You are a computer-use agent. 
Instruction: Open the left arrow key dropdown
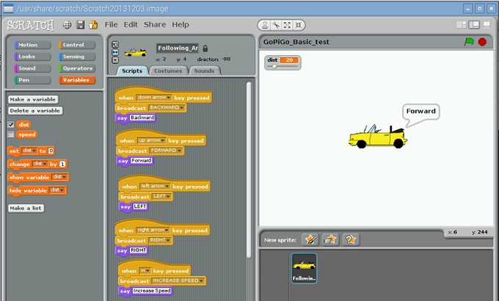[155, 186]
